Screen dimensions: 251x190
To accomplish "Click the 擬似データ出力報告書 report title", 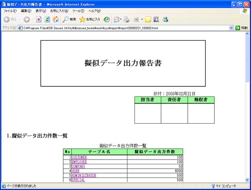I will coord(123,63).
